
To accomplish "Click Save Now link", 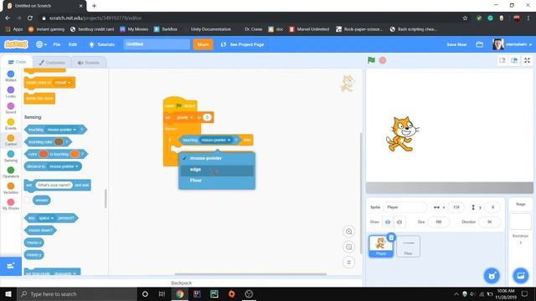I will point(456,44).
